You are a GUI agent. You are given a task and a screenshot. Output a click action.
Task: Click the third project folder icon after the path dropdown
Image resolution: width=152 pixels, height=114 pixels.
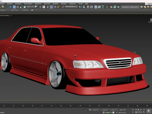click(x=149, y=7)
